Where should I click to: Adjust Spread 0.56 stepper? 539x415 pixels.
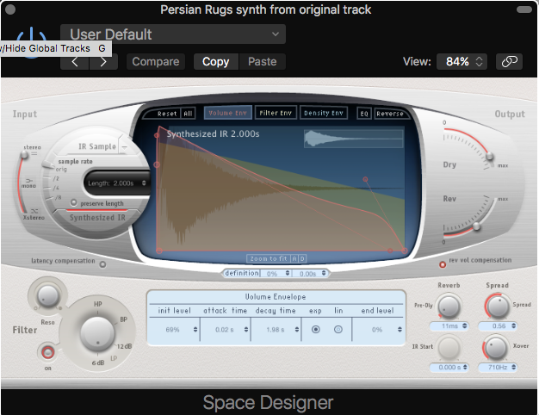(513, 325)
